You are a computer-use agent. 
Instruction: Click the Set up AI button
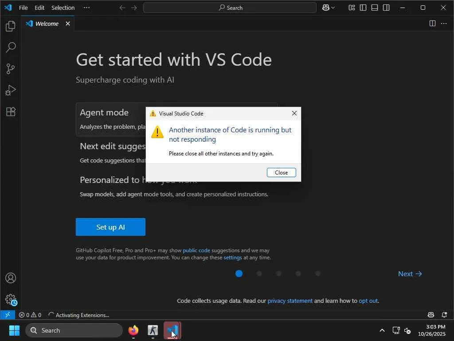[x=110, y=227]
